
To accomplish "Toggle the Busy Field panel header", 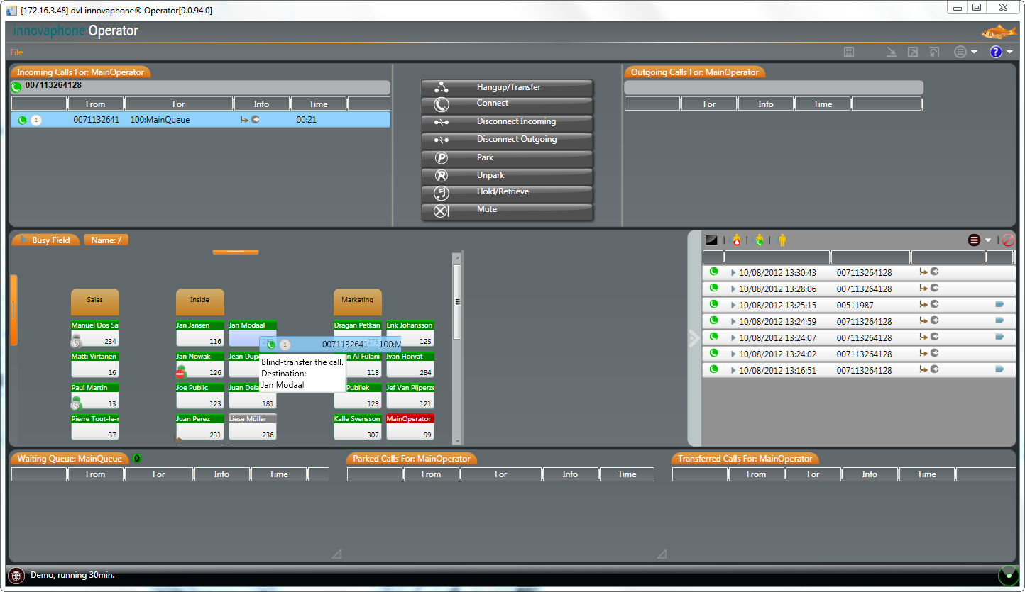I will [x=45, y=240].
